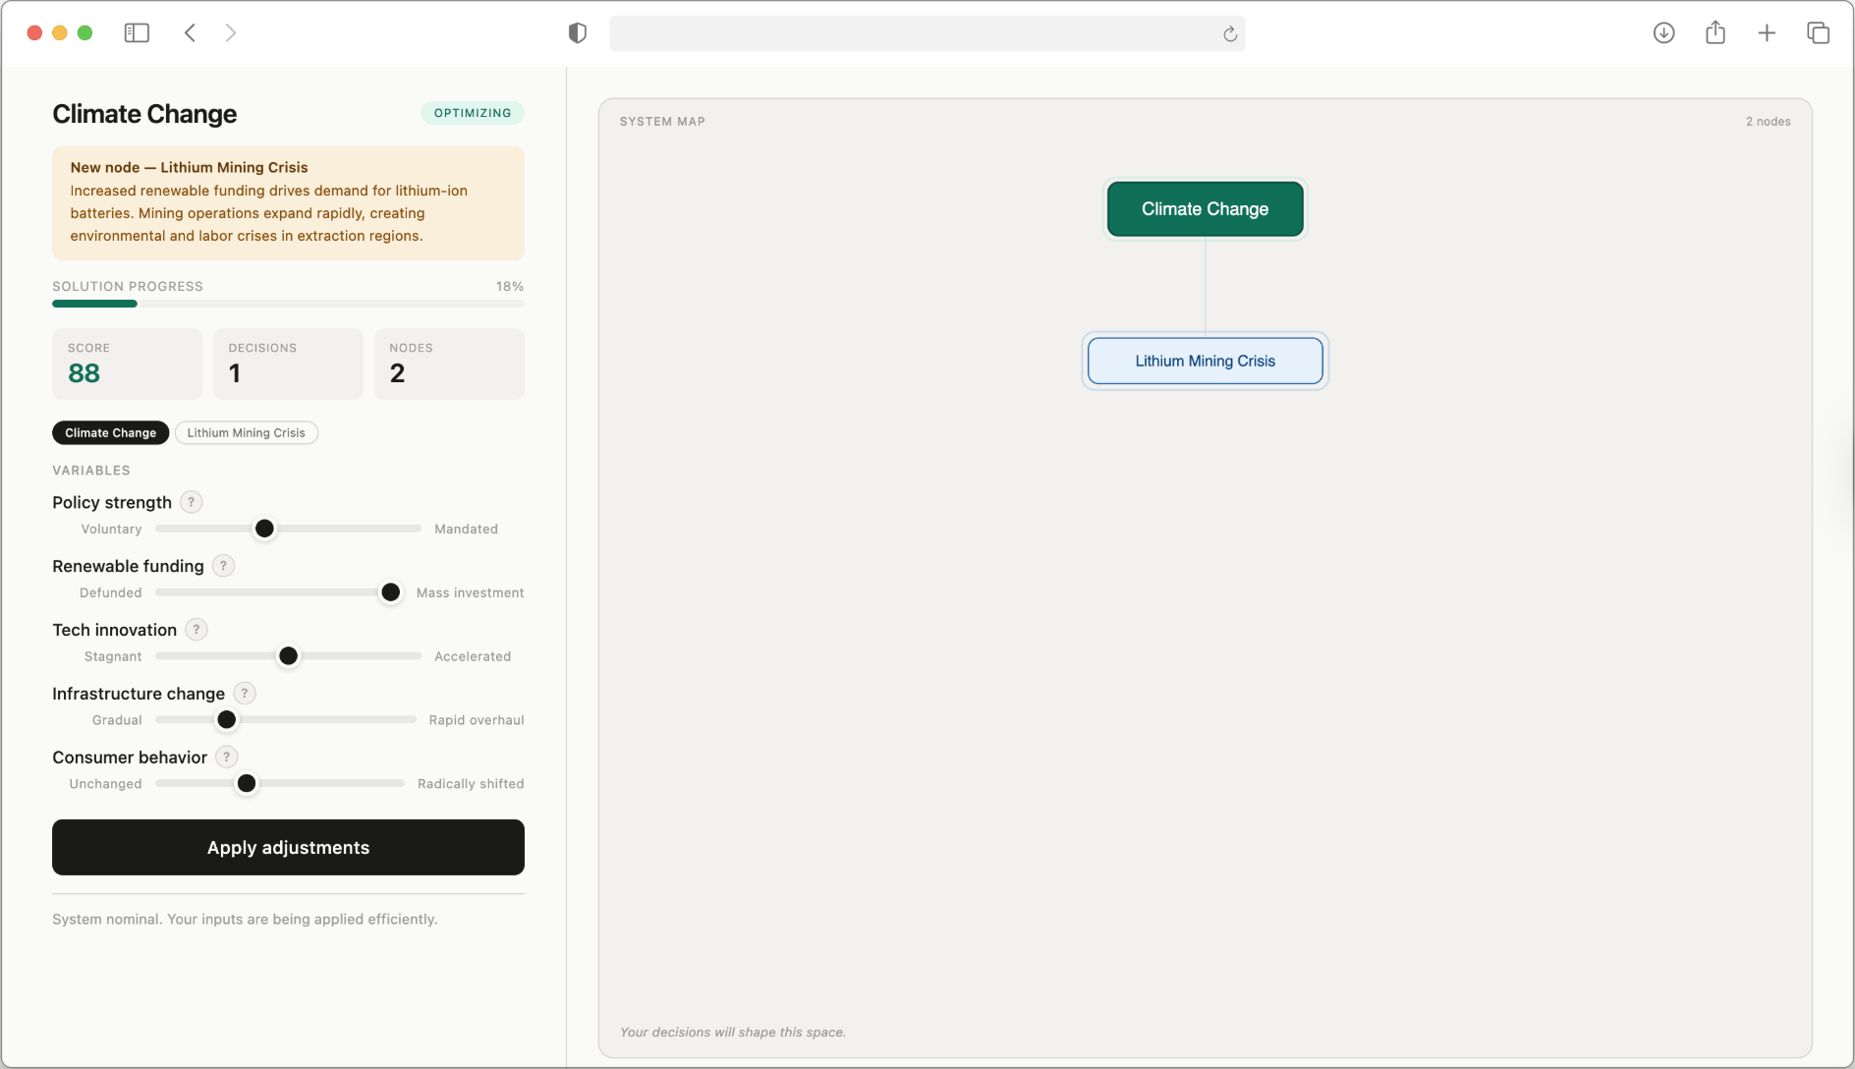
Task: Click the "Your decisions will shape this space" note
Action: pyautogui.click(x=733, y=1032)
